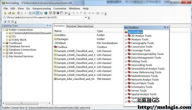Click the Catalog Tree scroll left arrow
Screen dimensions: 192x110
click(x=3, y=103)
